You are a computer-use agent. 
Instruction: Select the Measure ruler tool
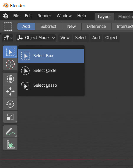pos(10,144)
